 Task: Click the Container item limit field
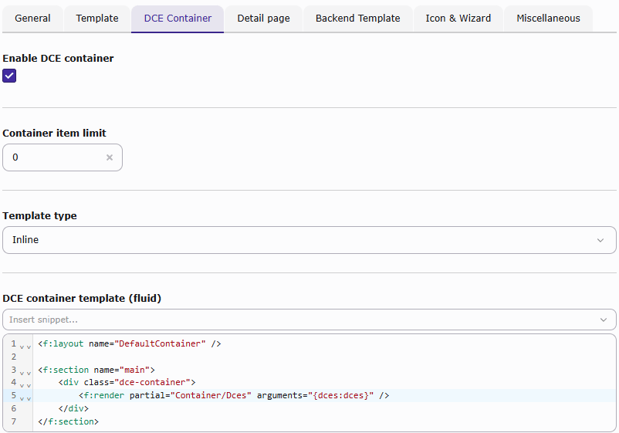tap(63, 157)
